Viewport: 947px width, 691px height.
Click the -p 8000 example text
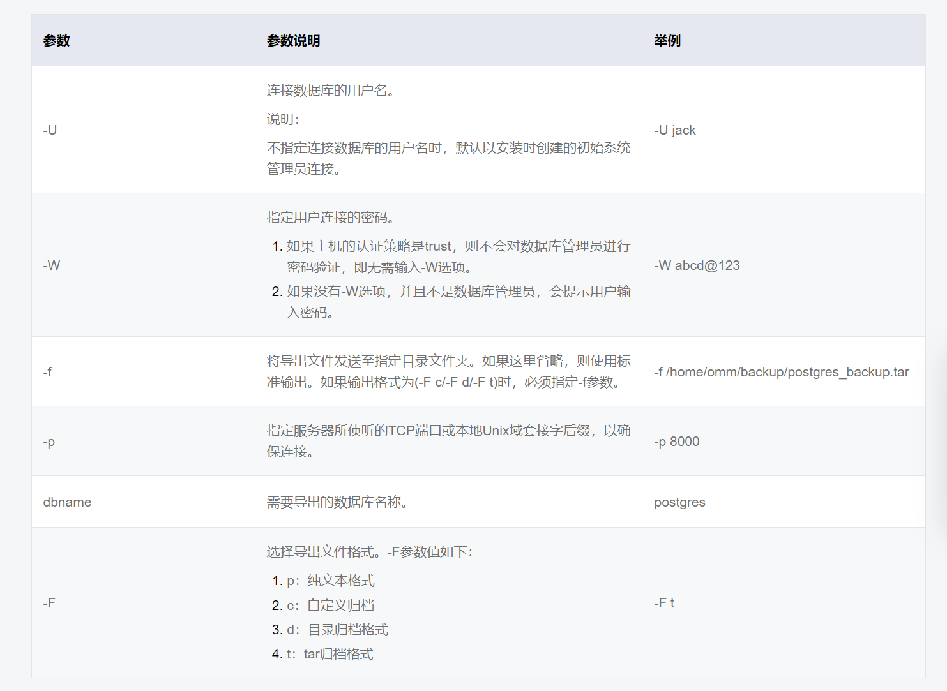(677, 441)
